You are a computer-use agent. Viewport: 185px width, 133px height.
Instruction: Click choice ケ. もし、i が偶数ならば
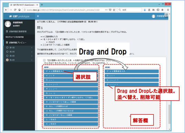tap(71, 106)
